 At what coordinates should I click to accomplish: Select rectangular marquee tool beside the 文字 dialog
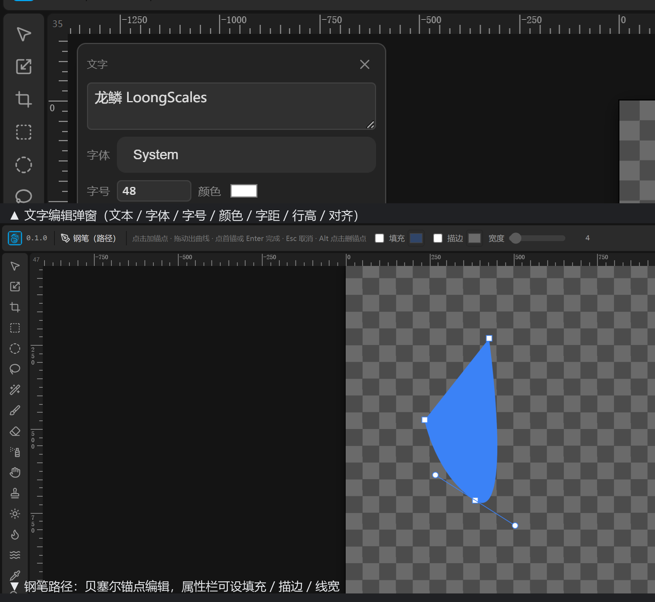click(x=24, y=132)
